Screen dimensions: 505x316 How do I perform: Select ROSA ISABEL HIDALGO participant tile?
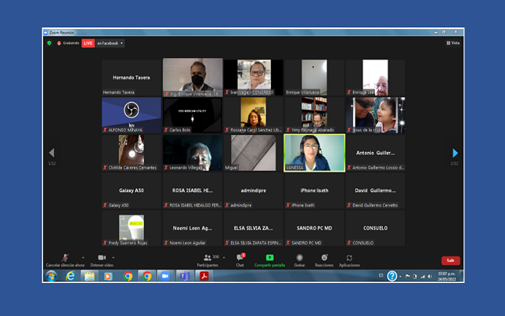[193, 191]
